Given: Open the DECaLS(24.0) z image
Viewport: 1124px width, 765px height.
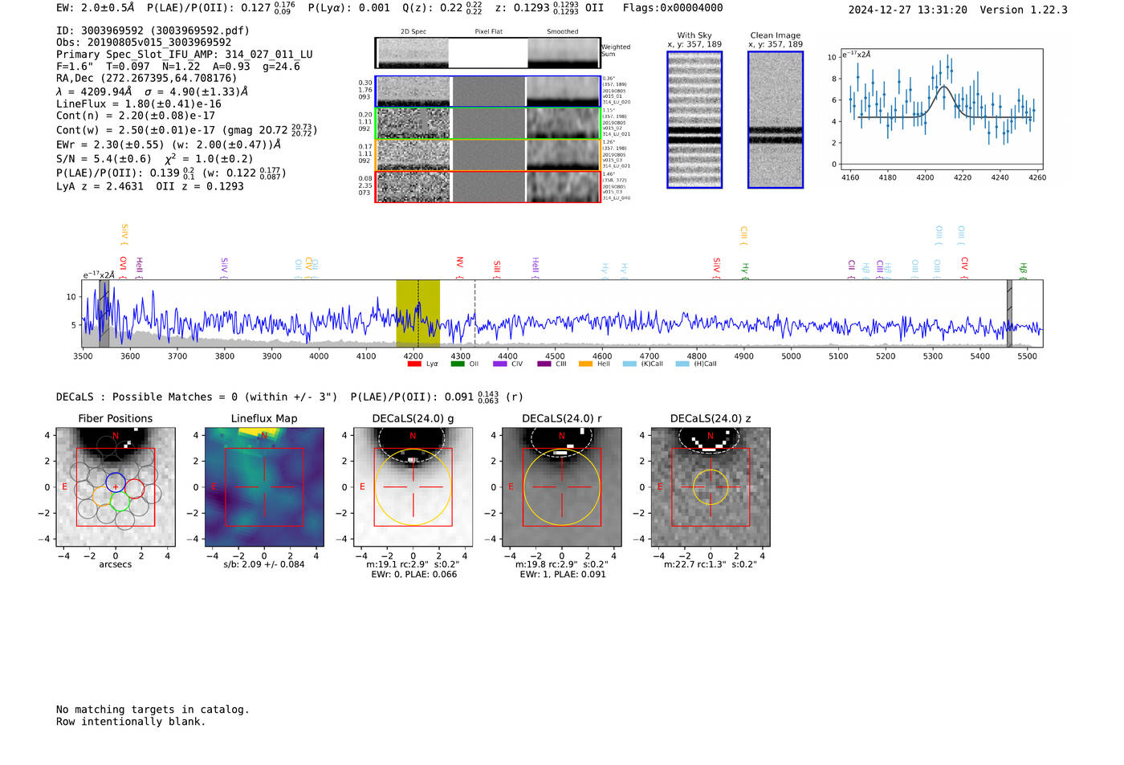Looking at the screenshot, I should 710,487.
